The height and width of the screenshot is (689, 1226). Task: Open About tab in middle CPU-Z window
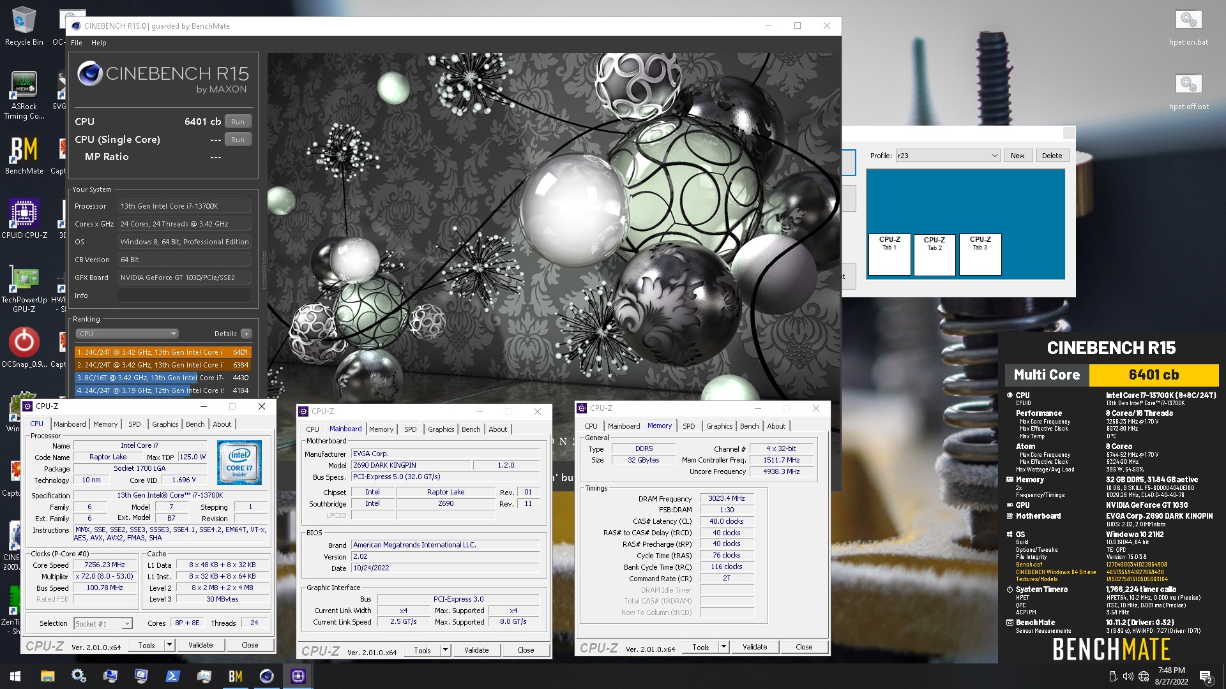tap(497, 429)
